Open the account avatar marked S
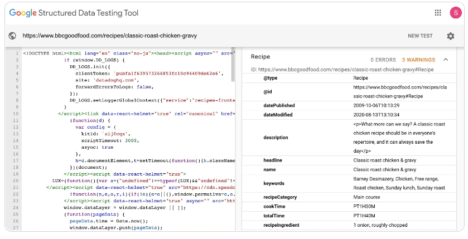The width and height of the screenshot is (468, 239). [x=456, y=13]
